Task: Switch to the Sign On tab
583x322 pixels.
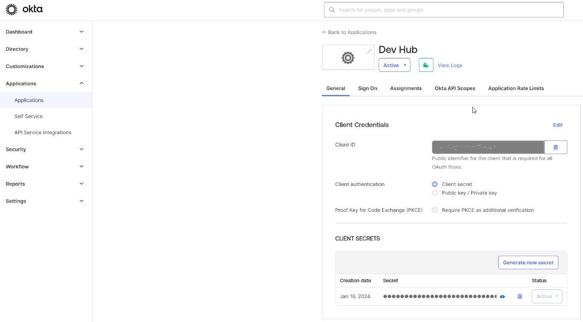Action: pyautogui.click(x=367, y=88)
